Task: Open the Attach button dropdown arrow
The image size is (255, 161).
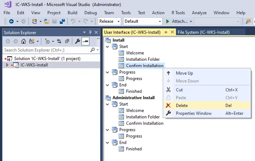Action: [x=191, y=21]
